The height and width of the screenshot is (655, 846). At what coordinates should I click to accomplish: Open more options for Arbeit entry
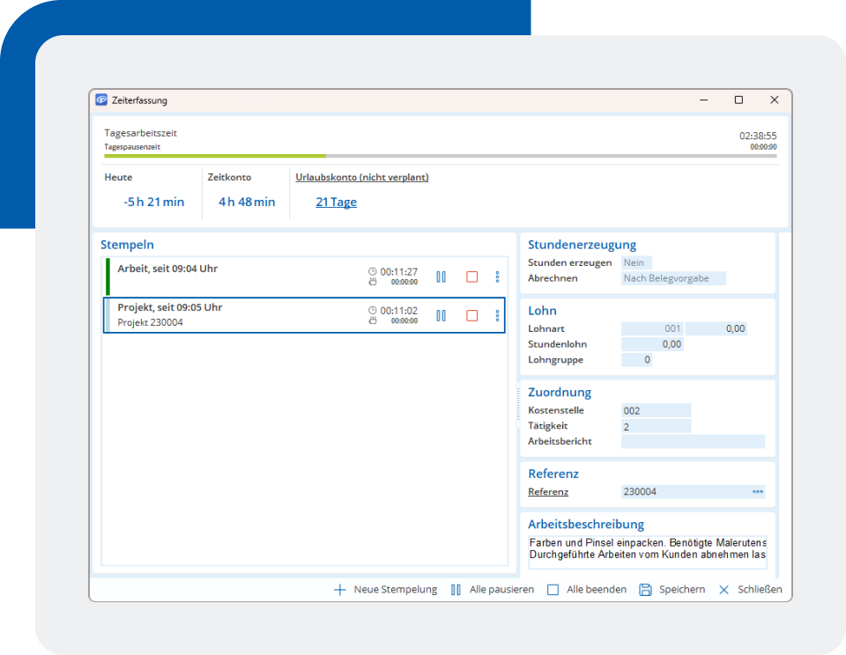coord(497,276)
